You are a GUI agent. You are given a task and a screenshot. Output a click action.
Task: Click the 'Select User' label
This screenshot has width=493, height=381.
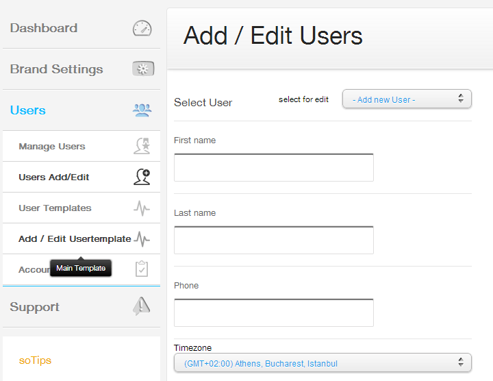pos(203,102)
